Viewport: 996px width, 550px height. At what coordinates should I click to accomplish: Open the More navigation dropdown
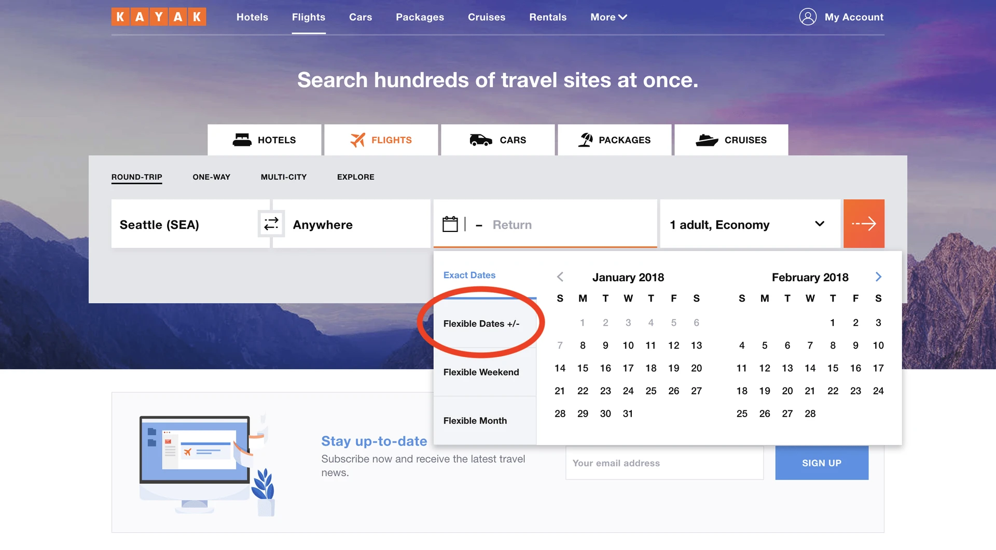point(608,17)
